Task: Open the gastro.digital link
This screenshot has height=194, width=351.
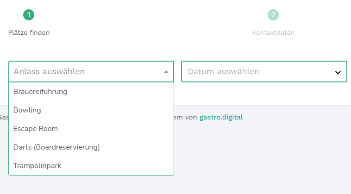Action: 221,118
